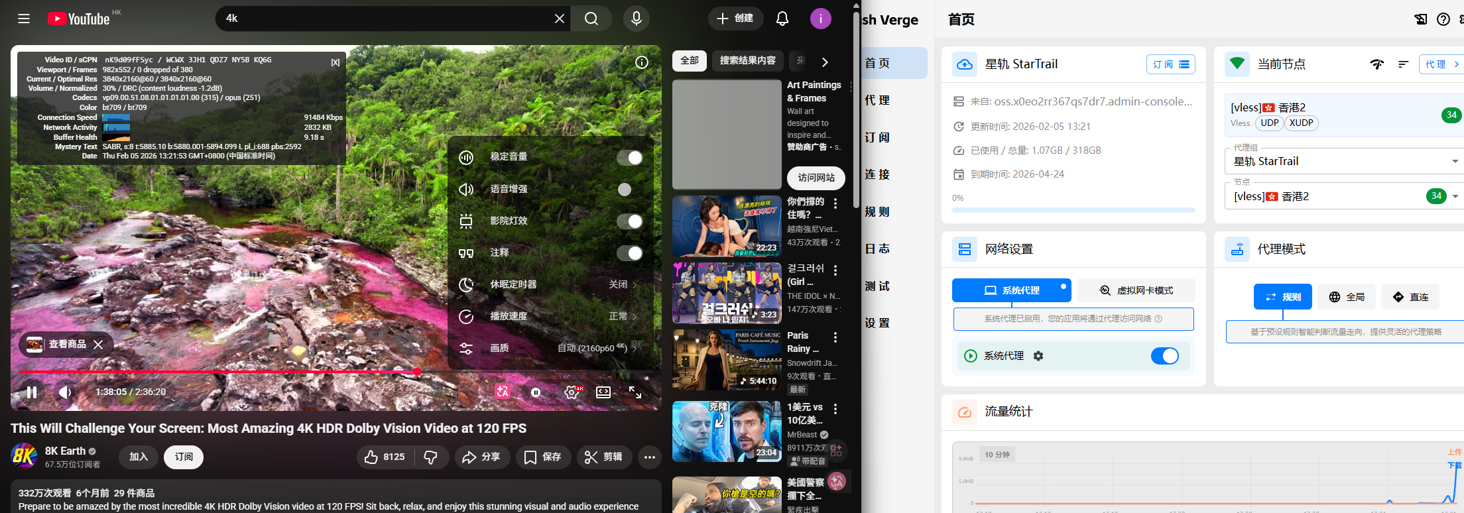The width and height of the screenshot is (1464, 513).
Task: Open YouTube notifications bell
Action: tap(782, 19)
